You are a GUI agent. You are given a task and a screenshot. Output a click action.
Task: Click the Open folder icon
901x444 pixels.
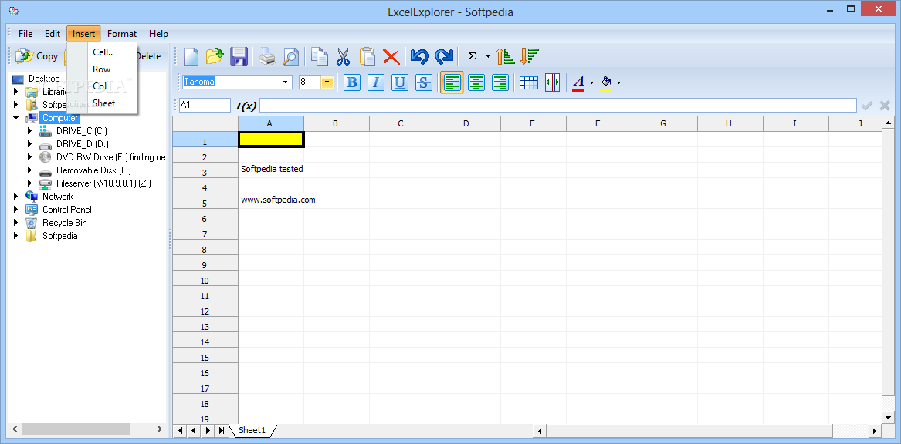point(215,56)
